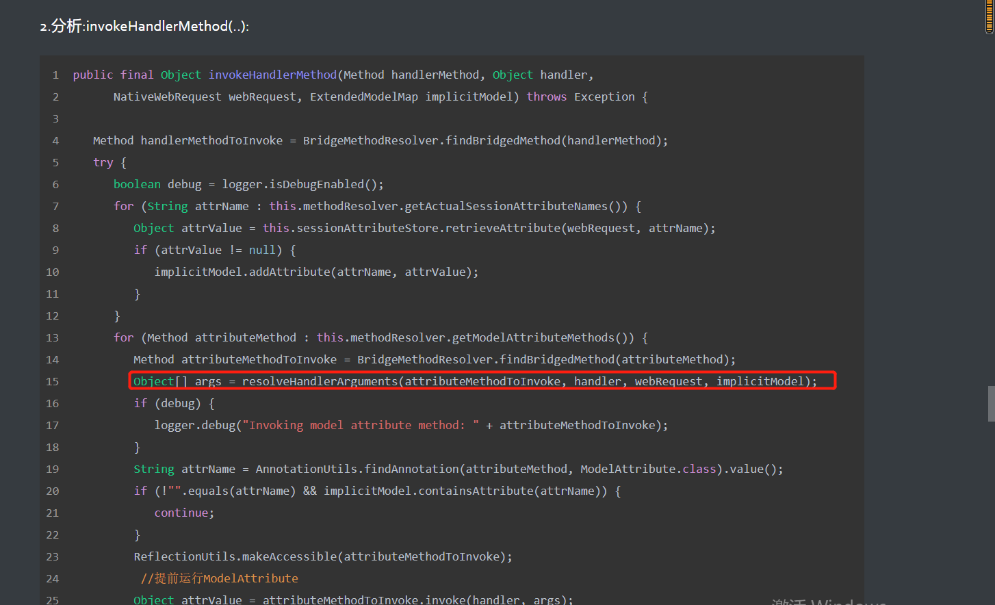Select line number 3 in the code gutter
Image resolution: width=995 pixels, height=605 pixels.
click(55, 118)
